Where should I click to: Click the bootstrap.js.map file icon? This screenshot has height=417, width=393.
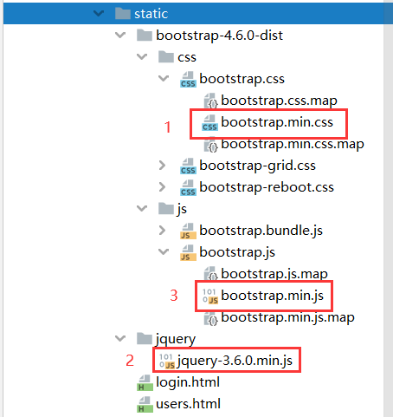pos(210,273)
